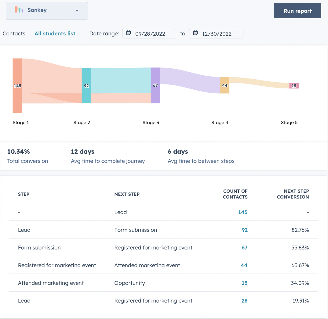
Task: Click the Form submission step cell
Action: coord(39,248)
